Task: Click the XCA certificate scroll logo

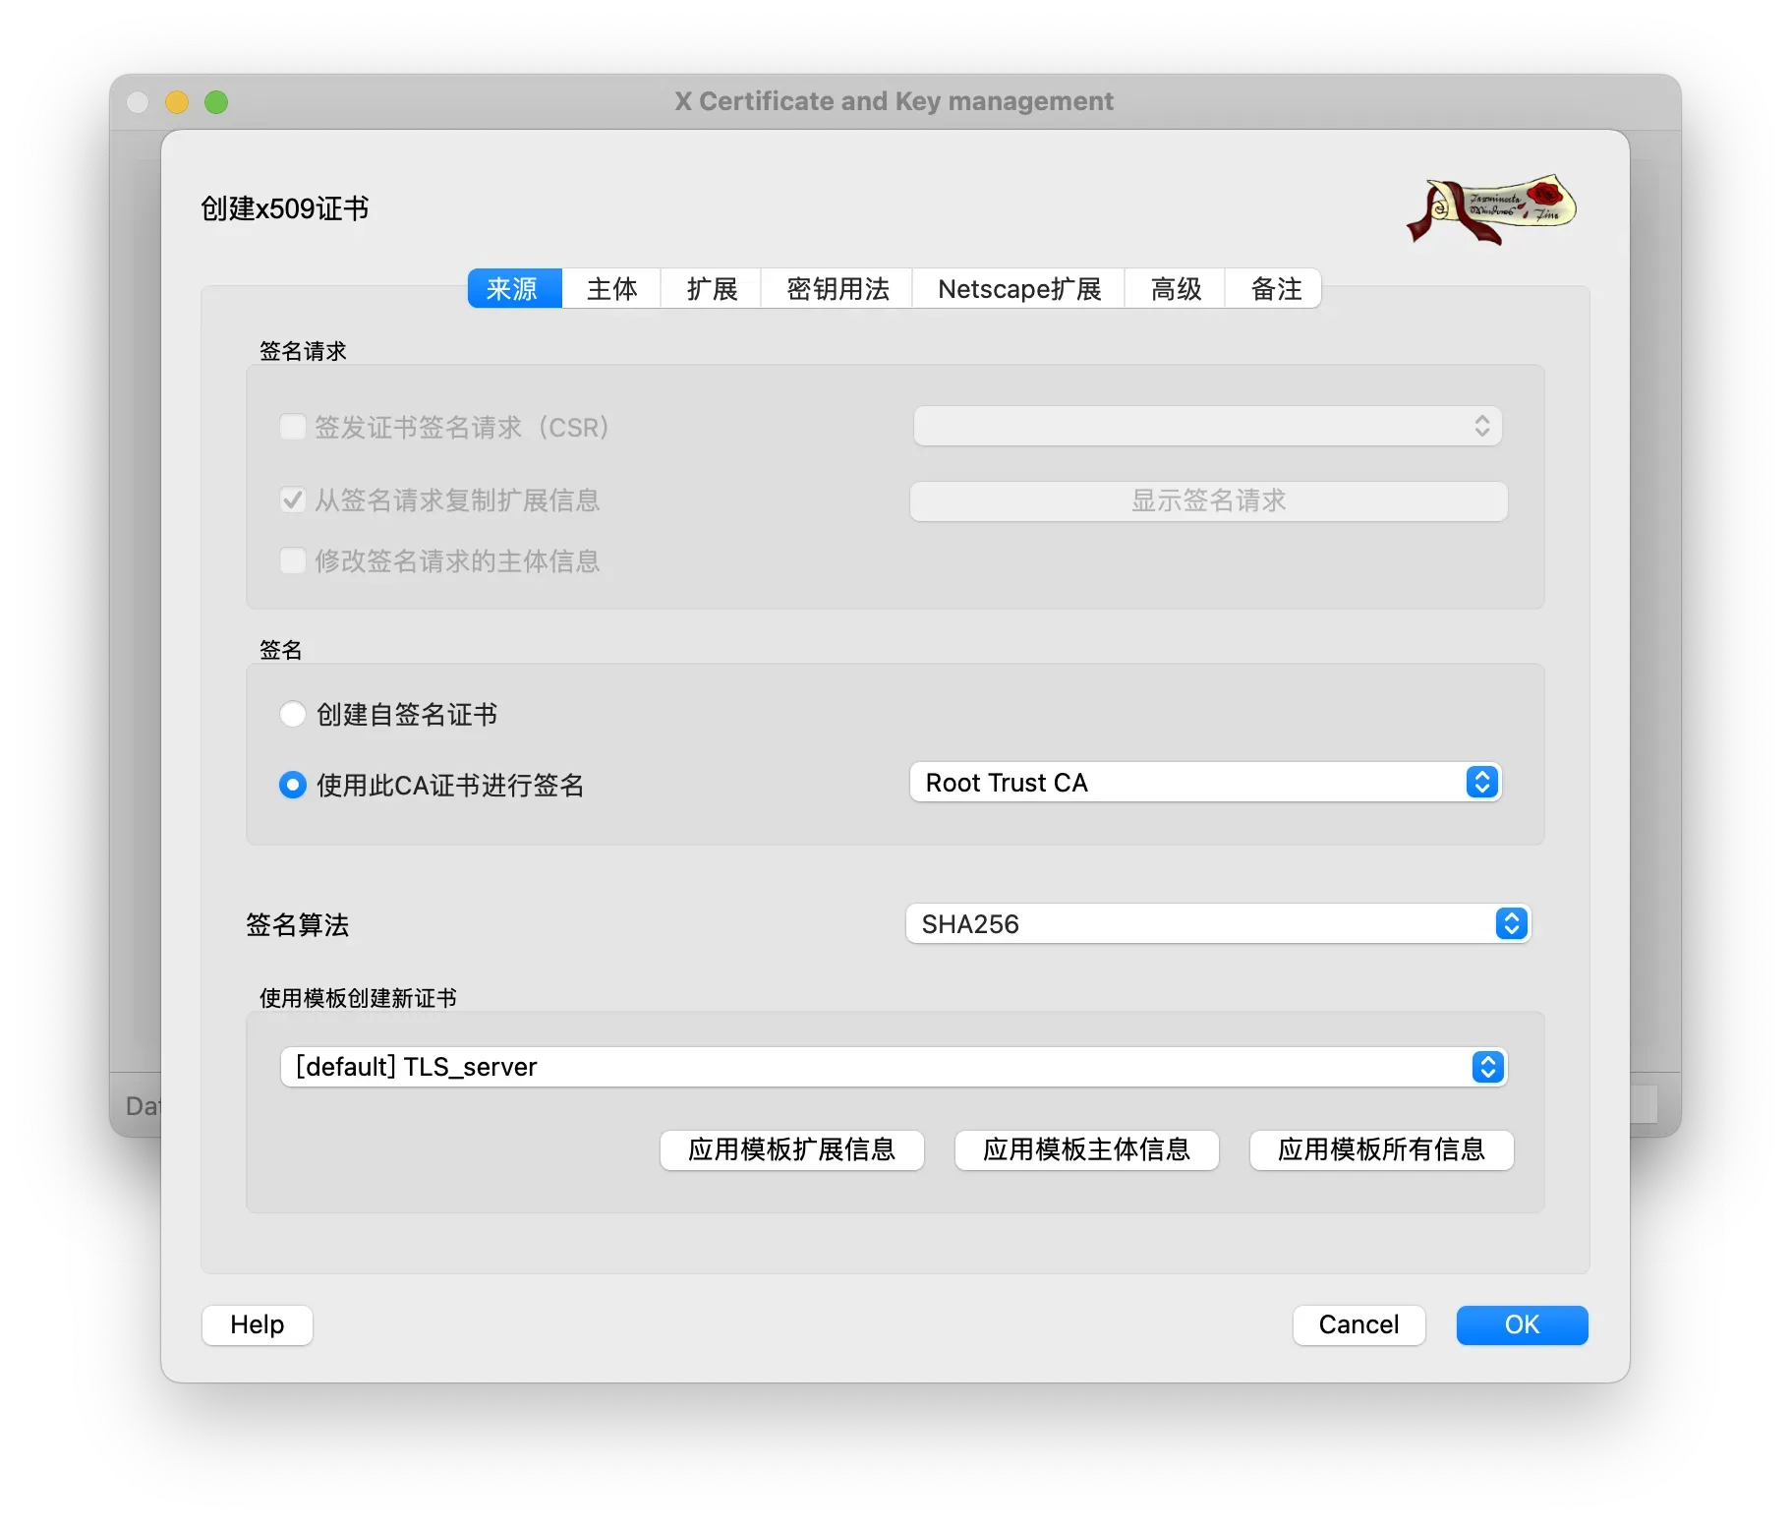Action: click(x=1491, y=209)
